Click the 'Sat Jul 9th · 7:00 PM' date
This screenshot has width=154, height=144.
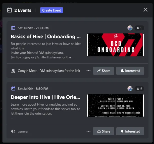click(33, 28)
